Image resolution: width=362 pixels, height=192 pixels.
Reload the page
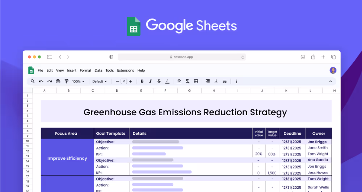click(243, 57)
